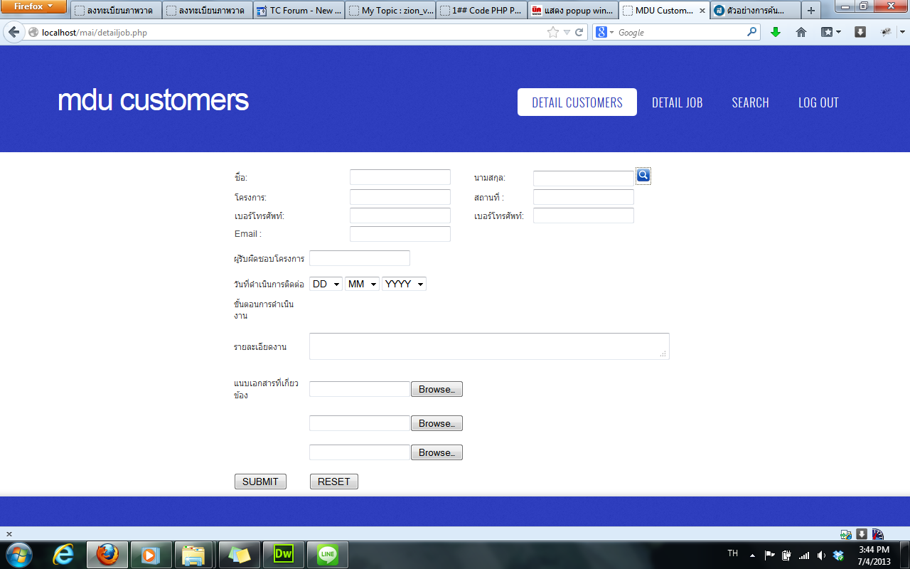The height and width of the screenshot is (569, 910).
Task: Click the SUBMIT button
Action: [x=260, y=482]
